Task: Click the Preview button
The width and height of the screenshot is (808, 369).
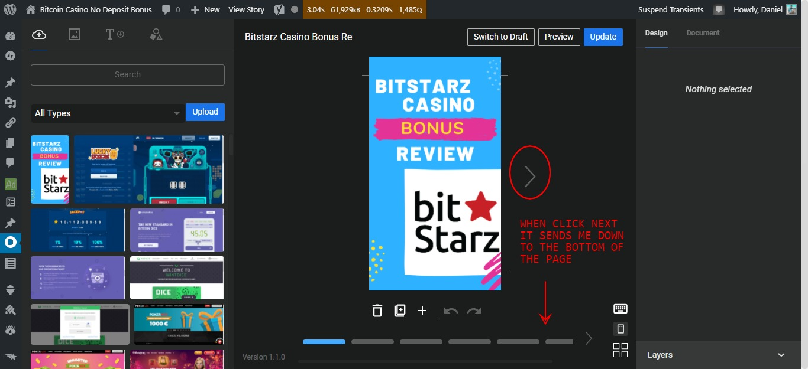Action: click(x=559, y=37)
